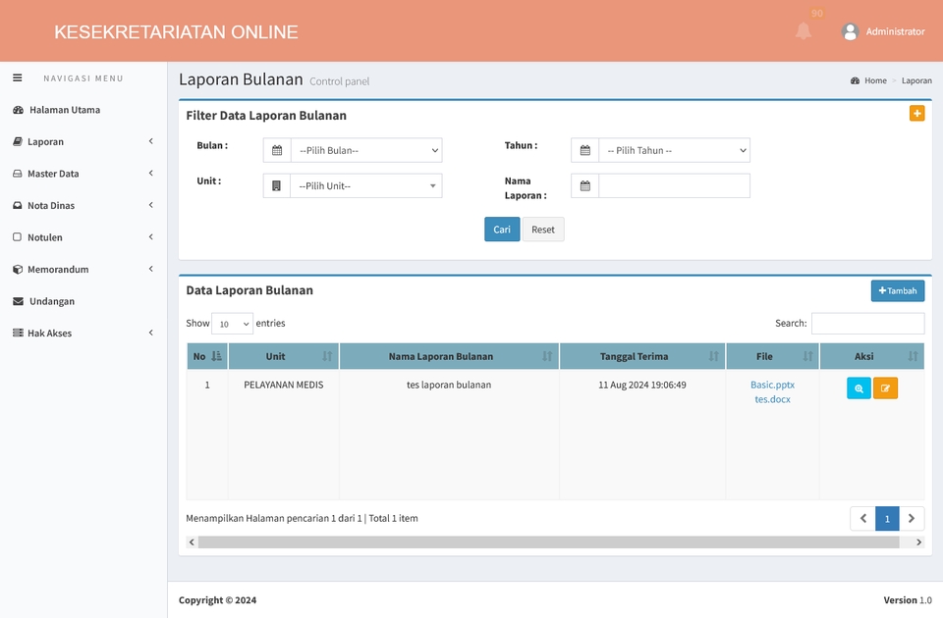The width and height of the screenshot is (943, 618).
Task: Click the calendar icon beside Nama Laporan field
Action: coord(584,185)
